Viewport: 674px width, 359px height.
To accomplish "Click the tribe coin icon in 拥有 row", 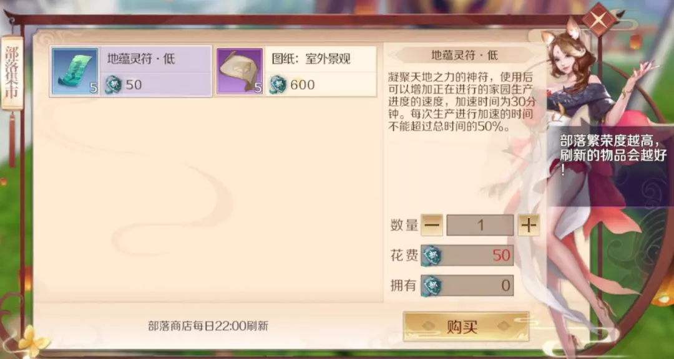I will [431, 285].
